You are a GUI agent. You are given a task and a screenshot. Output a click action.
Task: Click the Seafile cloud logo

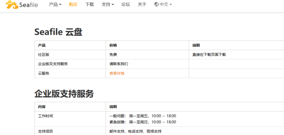[x=22, y=5]
